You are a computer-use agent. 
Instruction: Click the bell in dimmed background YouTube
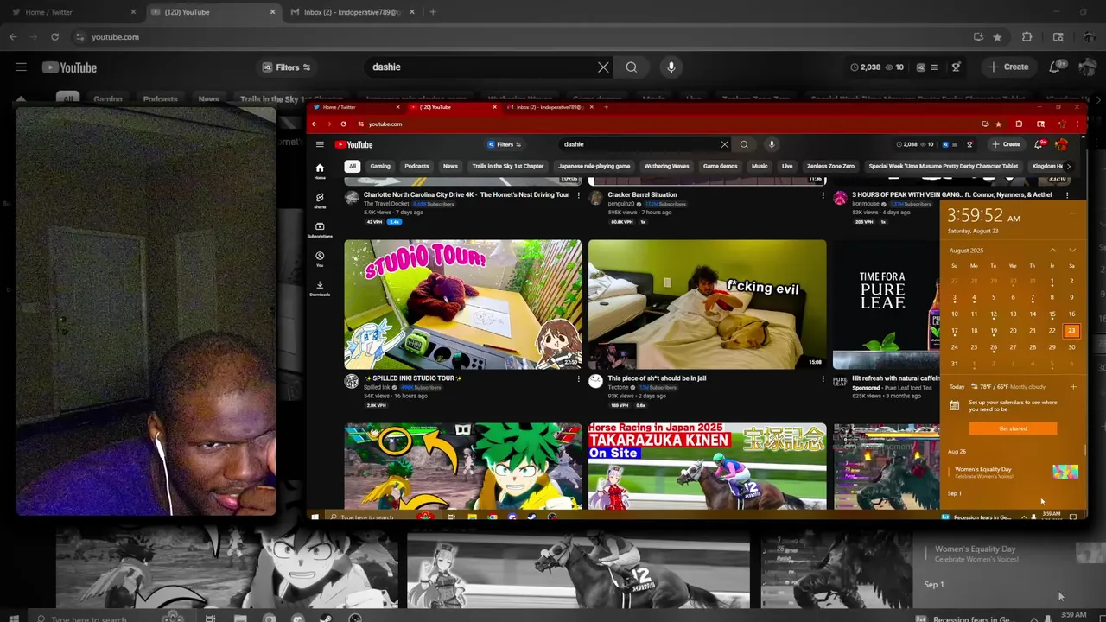pos(1055,67)
